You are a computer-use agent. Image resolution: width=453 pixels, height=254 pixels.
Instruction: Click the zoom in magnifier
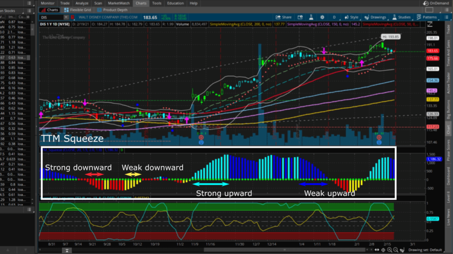point(389,250)
